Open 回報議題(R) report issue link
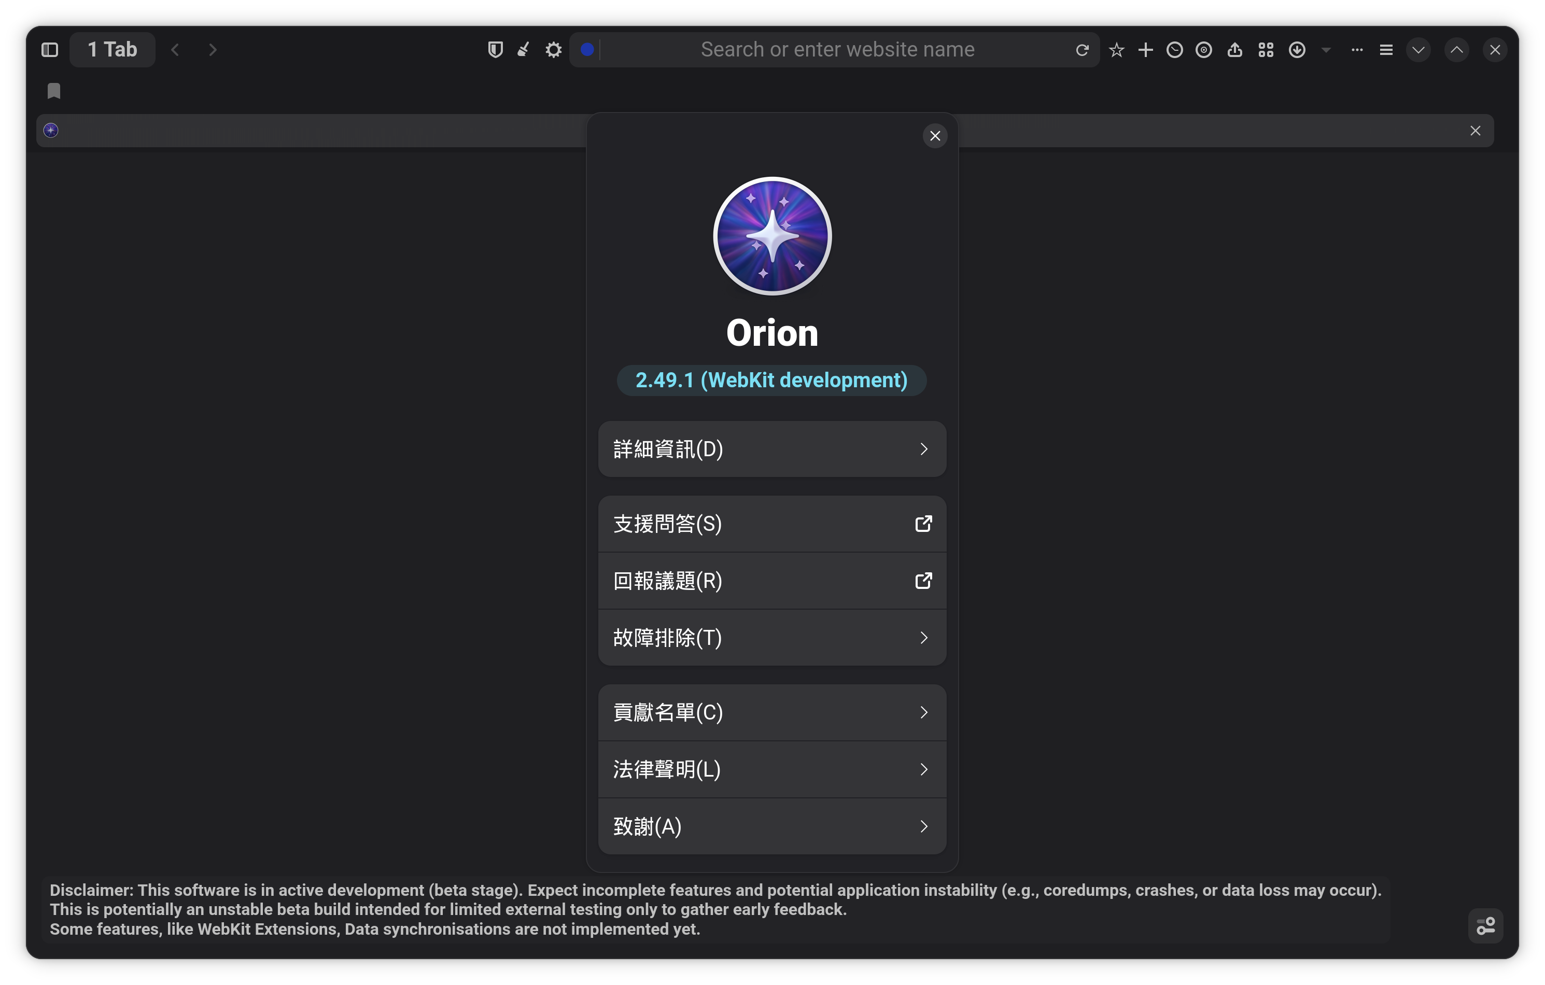The width and height of the screenshot is (1545, 985). (771, 580)
